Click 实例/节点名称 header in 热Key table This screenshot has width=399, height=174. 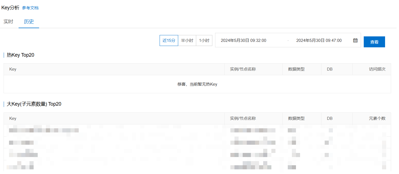[243, 69]
